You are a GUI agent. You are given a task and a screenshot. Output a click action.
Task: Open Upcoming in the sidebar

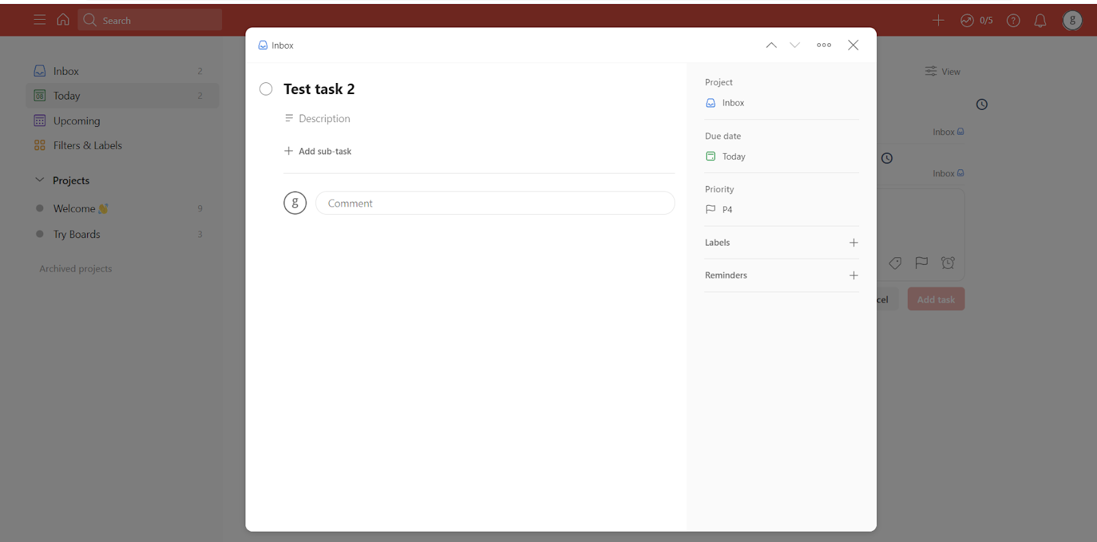click(123, 121)
